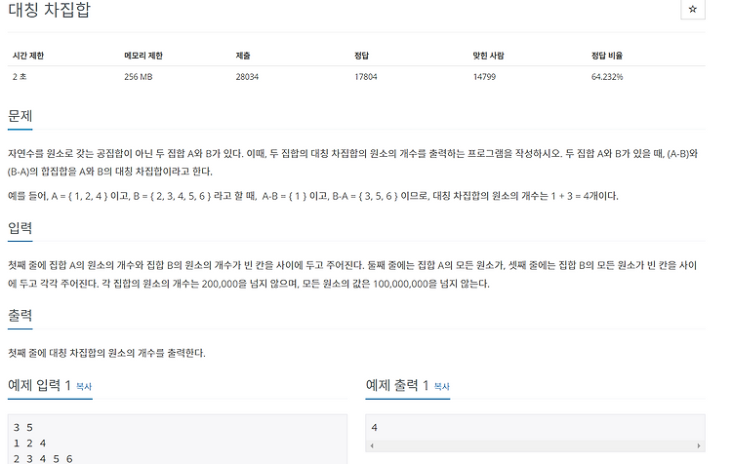This screenshot has height=464, width=732.
Task: Click left arrow of output scrollbar
Action: [x=372, y=445]
